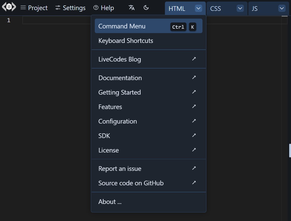Switch to the JS tab
The height and width of the screenshot is (221, 291).
tap(255, 9)
